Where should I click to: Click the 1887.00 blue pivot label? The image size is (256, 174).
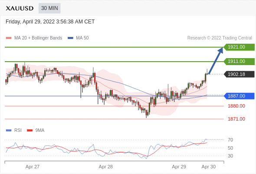point(239,96)
